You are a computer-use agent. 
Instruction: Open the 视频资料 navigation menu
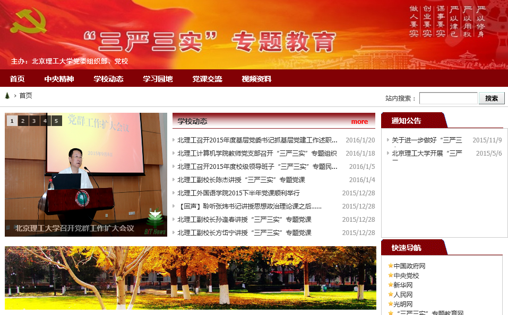pyautogui.click(x=256, y=79)
